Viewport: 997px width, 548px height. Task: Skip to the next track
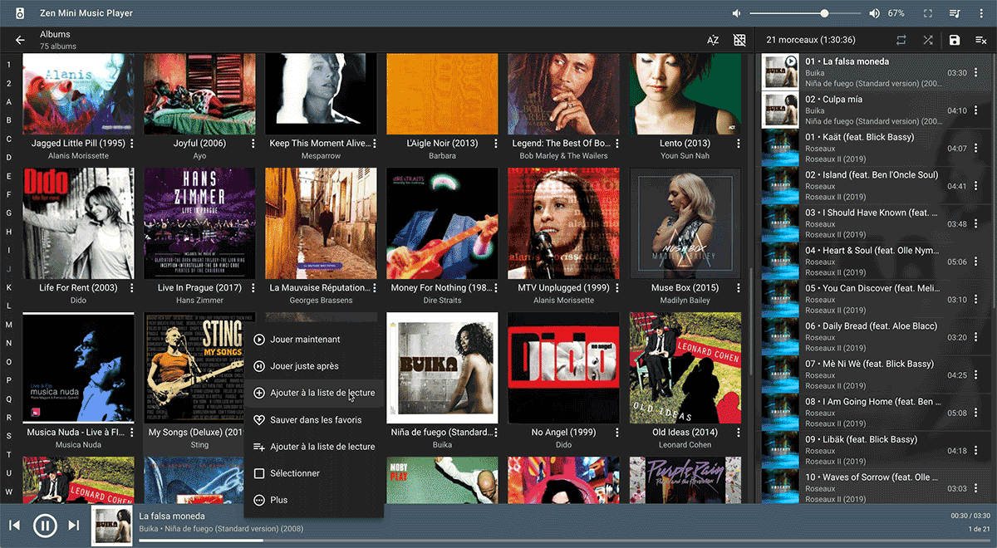coord(74,525)
